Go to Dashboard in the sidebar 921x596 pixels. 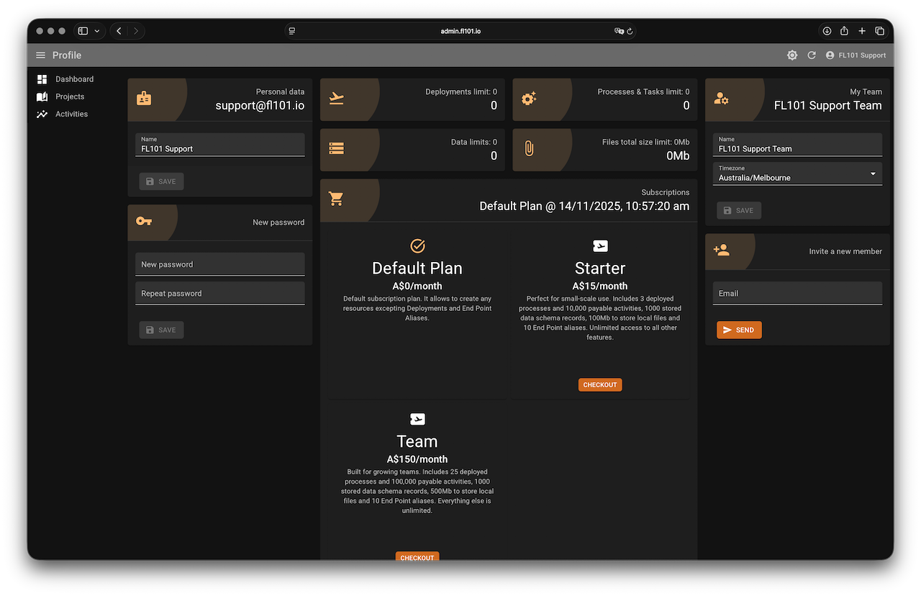coord(74,79)
